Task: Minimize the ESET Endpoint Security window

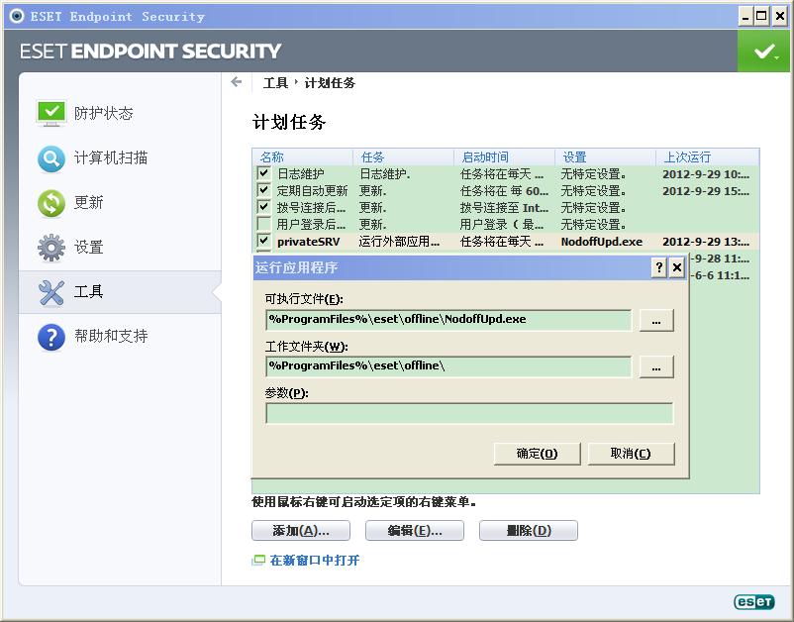Action: 744,16
